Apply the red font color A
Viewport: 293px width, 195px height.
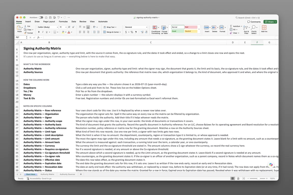click(x=69, y=32)
